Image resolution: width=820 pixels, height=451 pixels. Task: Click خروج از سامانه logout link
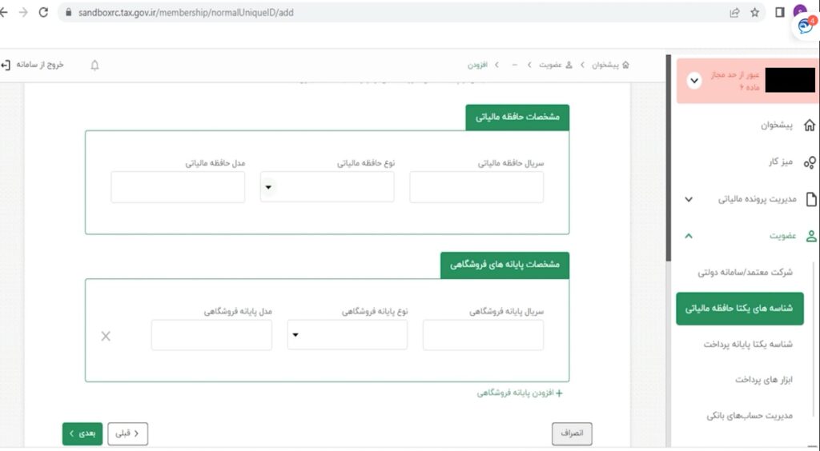coord(40,64)
